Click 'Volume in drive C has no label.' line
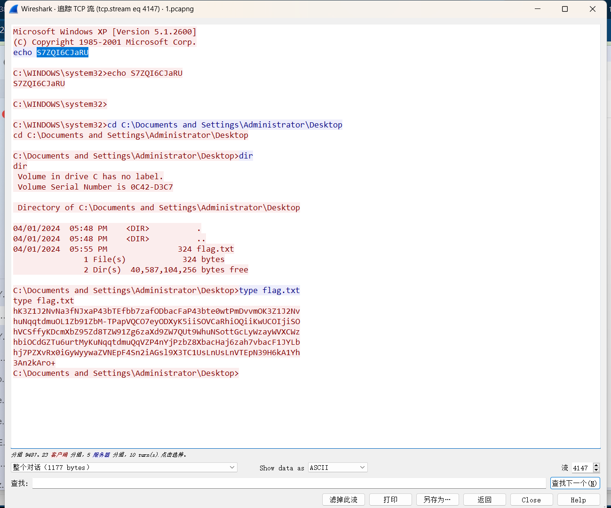 pos(91,176)
